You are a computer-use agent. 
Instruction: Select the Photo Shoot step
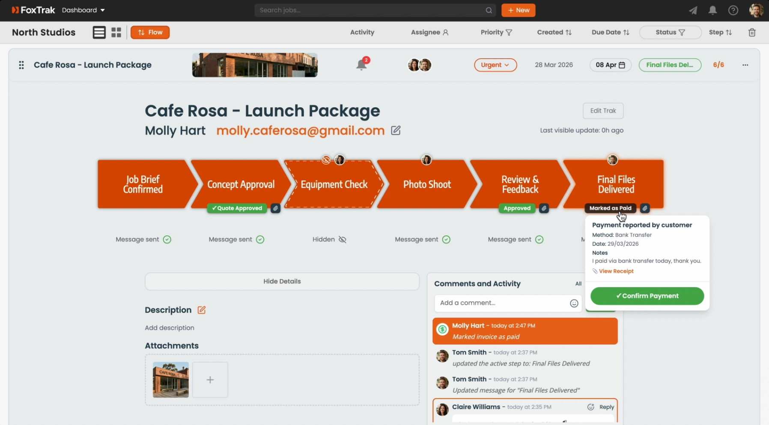click(427, 184)
